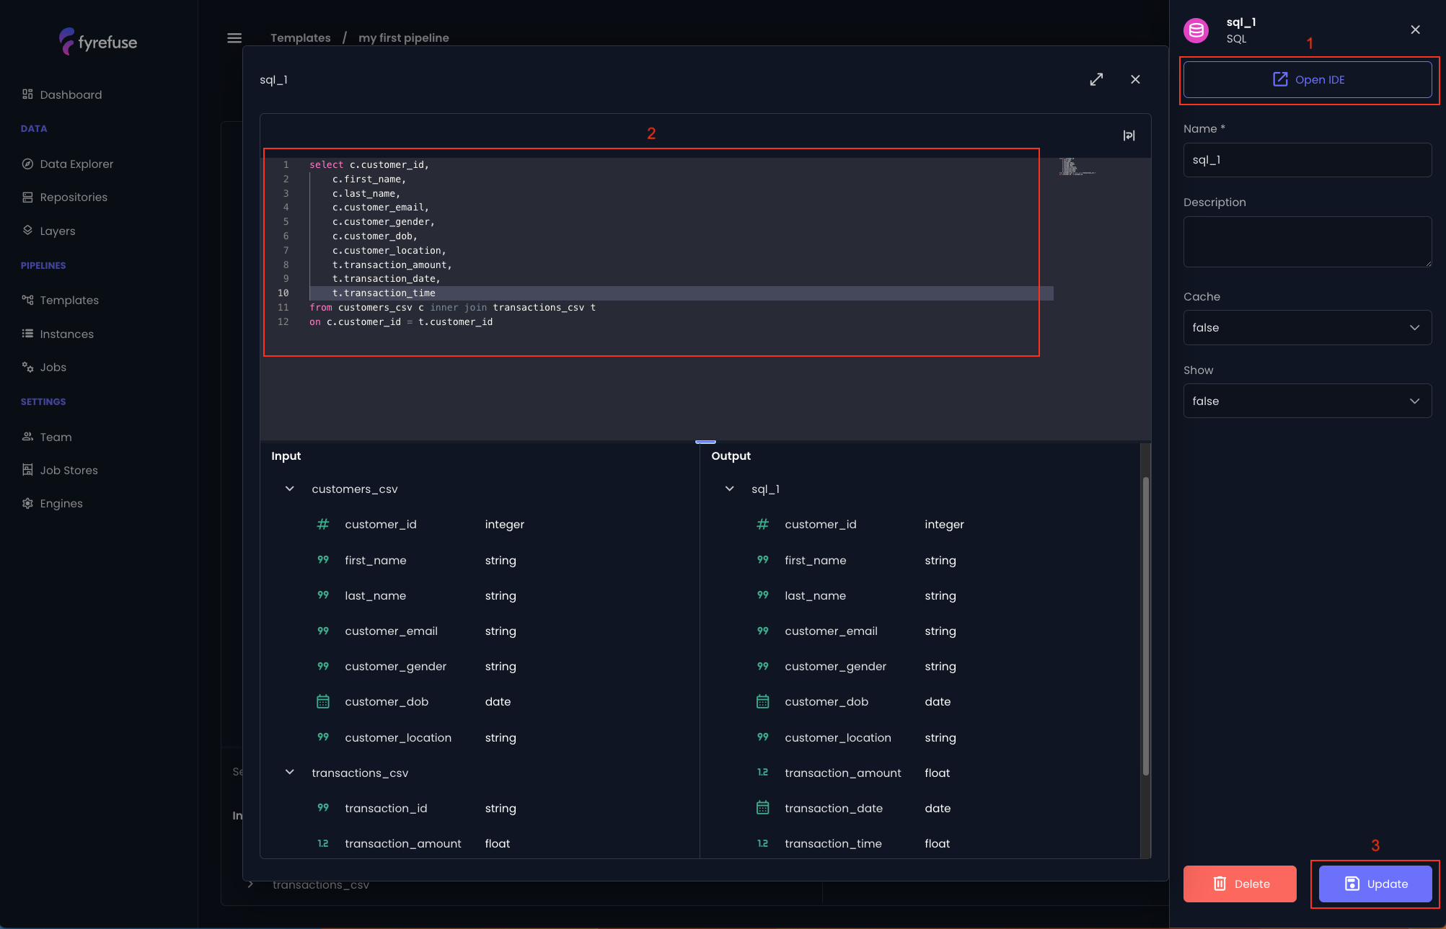Expand background transactions_csv row

(250, 884)
